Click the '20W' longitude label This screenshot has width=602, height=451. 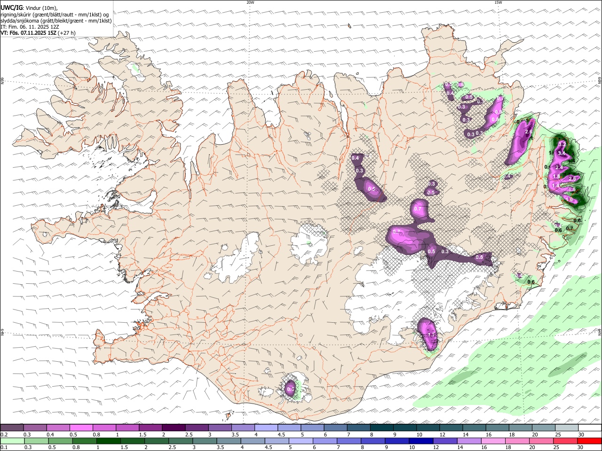[x=250, y=2]
